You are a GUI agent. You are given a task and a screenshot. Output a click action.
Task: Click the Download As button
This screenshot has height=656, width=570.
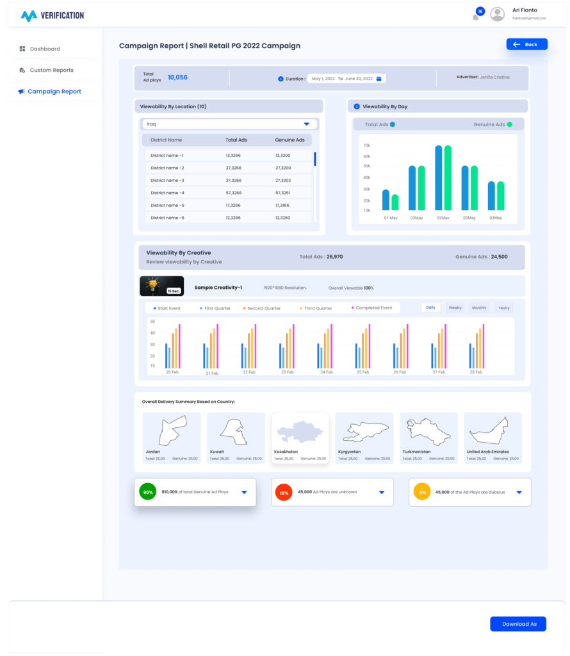517,624
